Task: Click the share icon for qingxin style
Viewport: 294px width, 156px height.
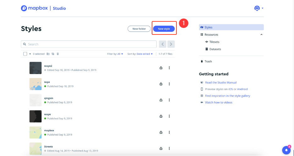Action: [161, 100]
